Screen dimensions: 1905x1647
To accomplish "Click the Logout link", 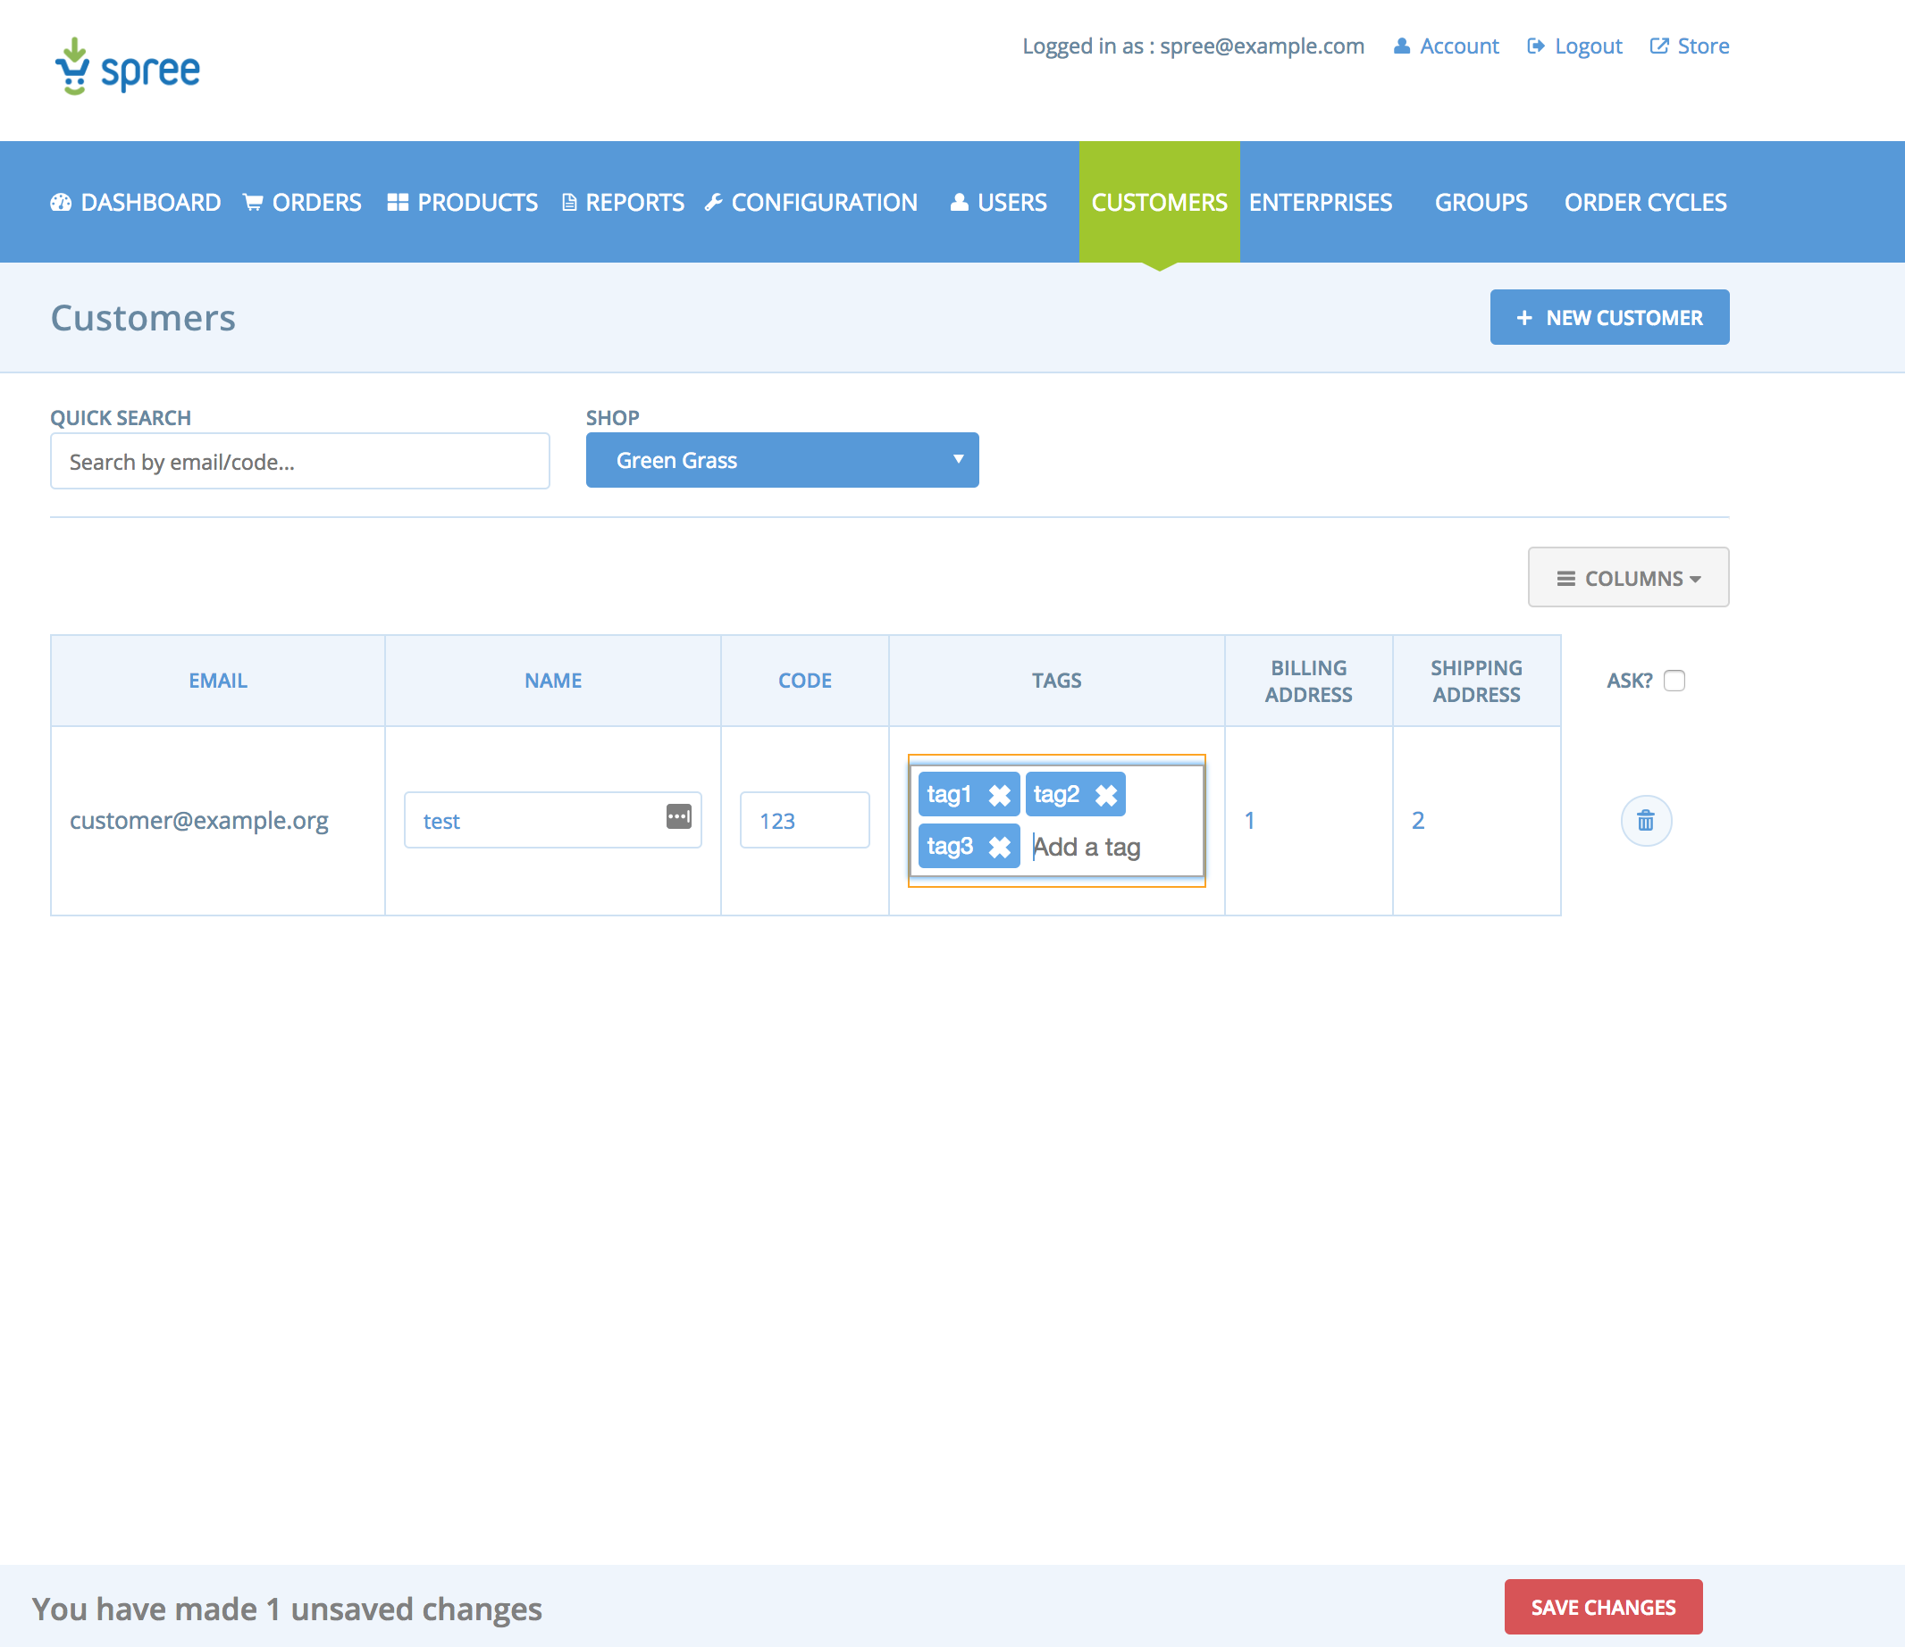I will (1575, 46).
